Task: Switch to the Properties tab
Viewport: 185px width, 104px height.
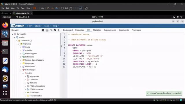Action: point(80,30)
